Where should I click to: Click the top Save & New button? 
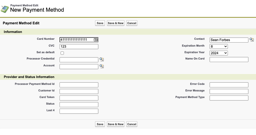(115, 23)
